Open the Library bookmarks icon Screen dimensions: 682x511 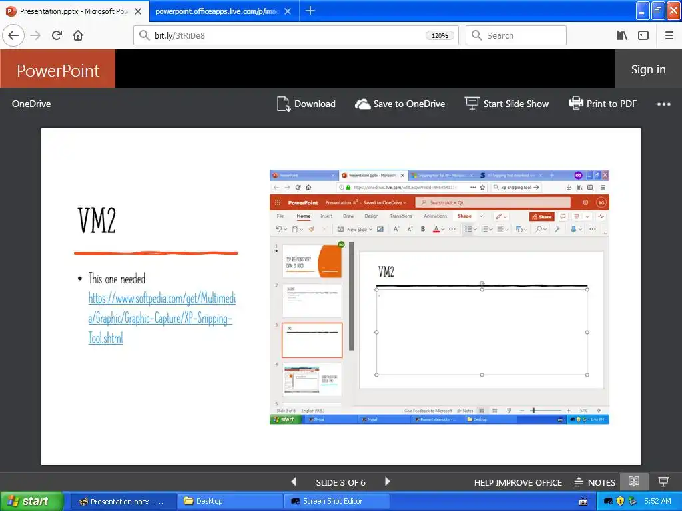[622, 35]
